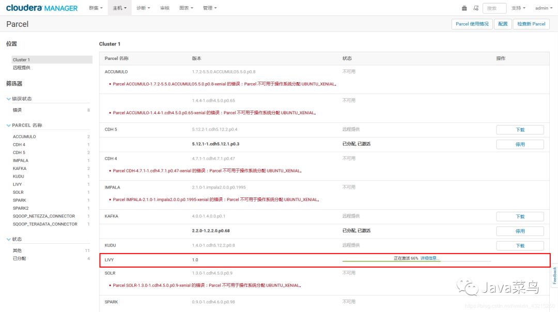
Task: Open 详细信息 link for LIVY activation
Action: point(429,258)
